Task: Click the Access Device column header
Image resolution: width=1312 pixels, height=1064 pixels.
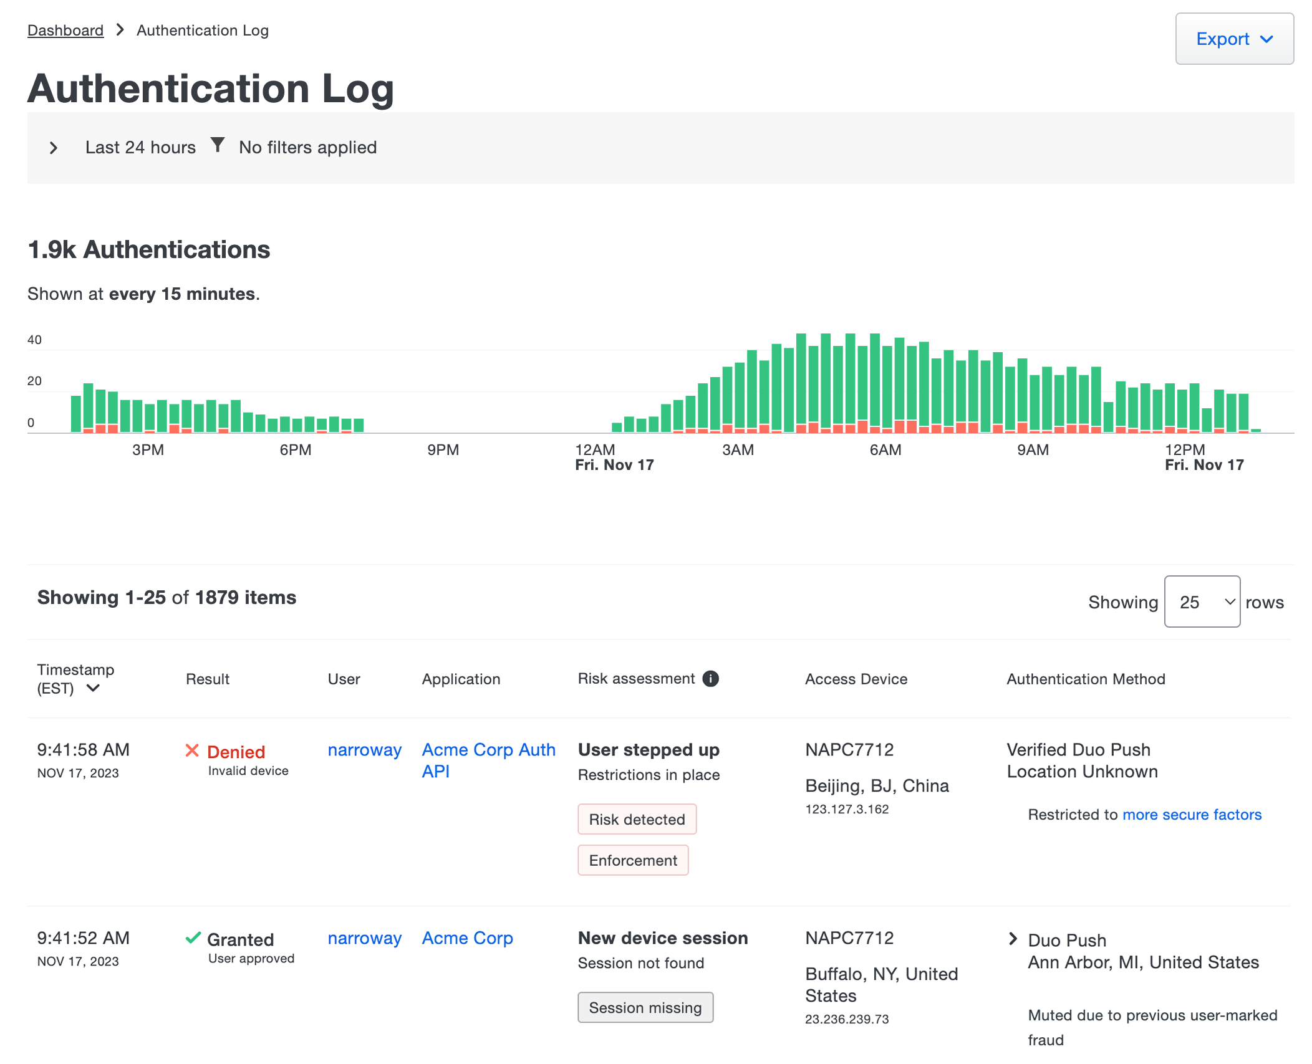Action: click(856, 679)
